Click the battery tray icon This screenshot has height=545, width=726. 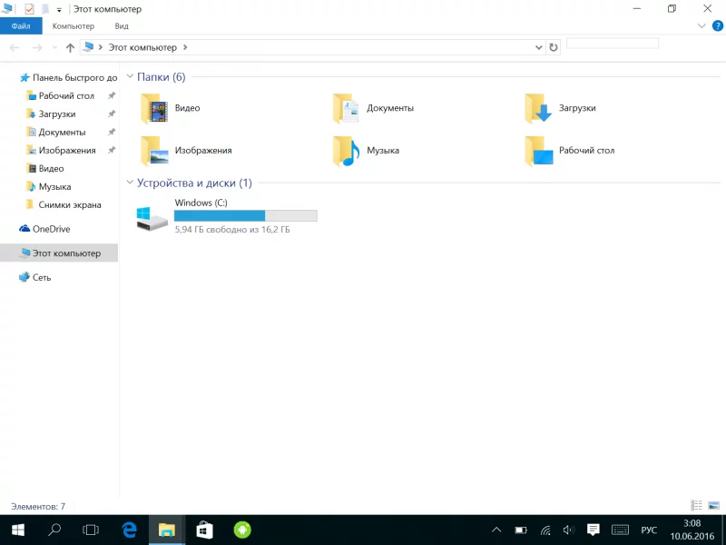(x=521, y=530)
